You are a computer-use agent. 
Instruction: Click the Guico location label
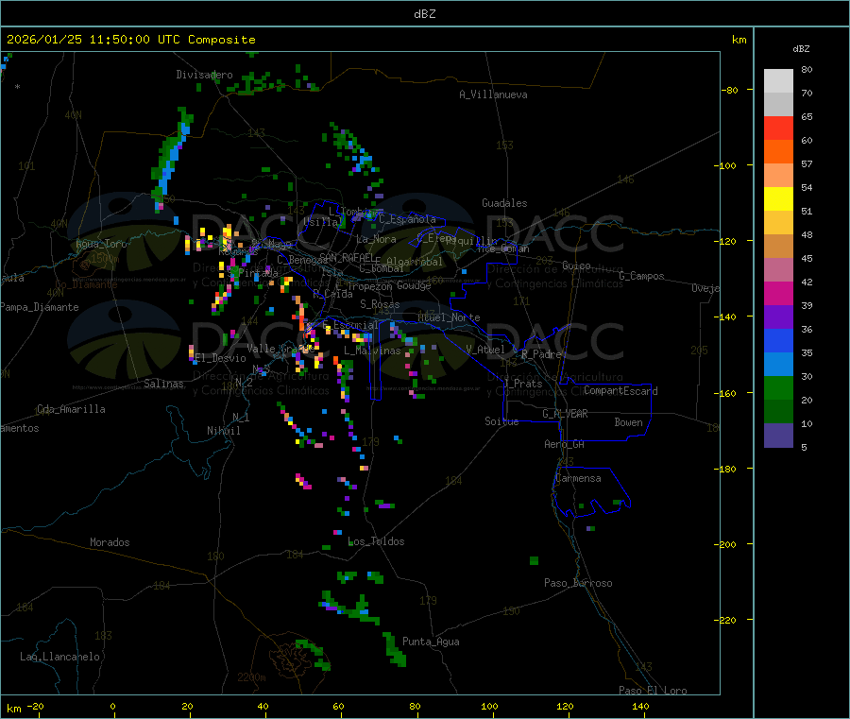coord(576,265)
